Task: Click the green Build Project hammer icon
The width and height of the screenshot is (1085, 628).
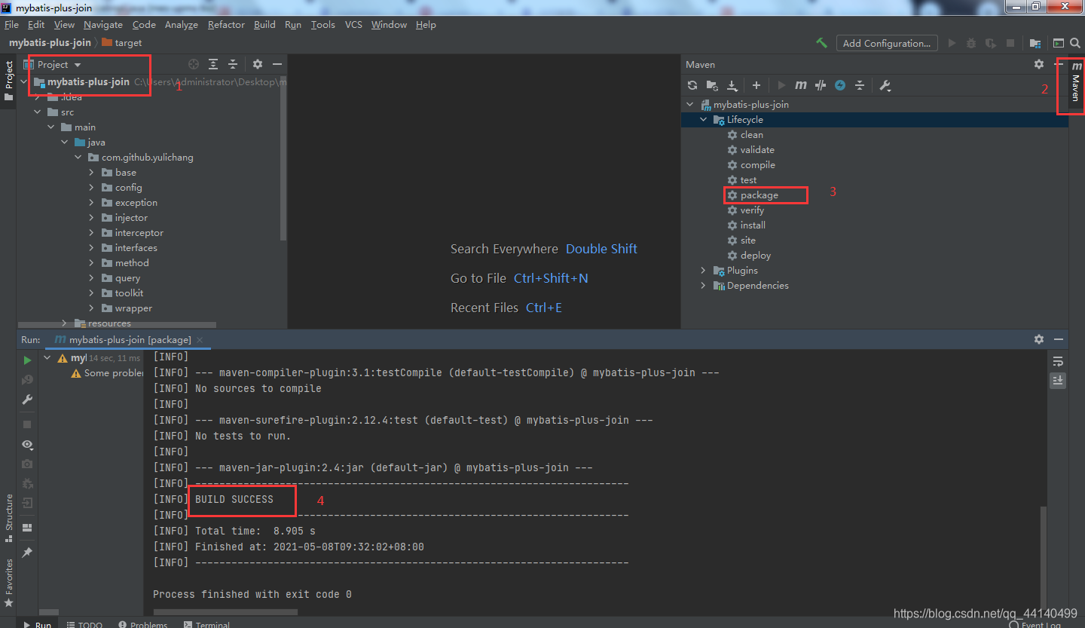Action: pos(821,43)
